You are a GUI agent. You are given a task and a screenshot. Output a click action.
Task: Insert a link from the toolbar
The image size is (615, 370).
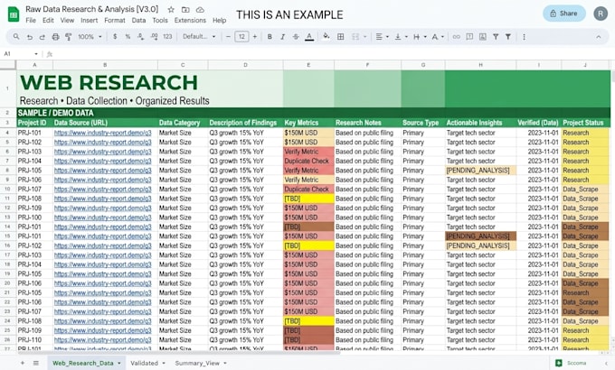[x=456, y=36]
